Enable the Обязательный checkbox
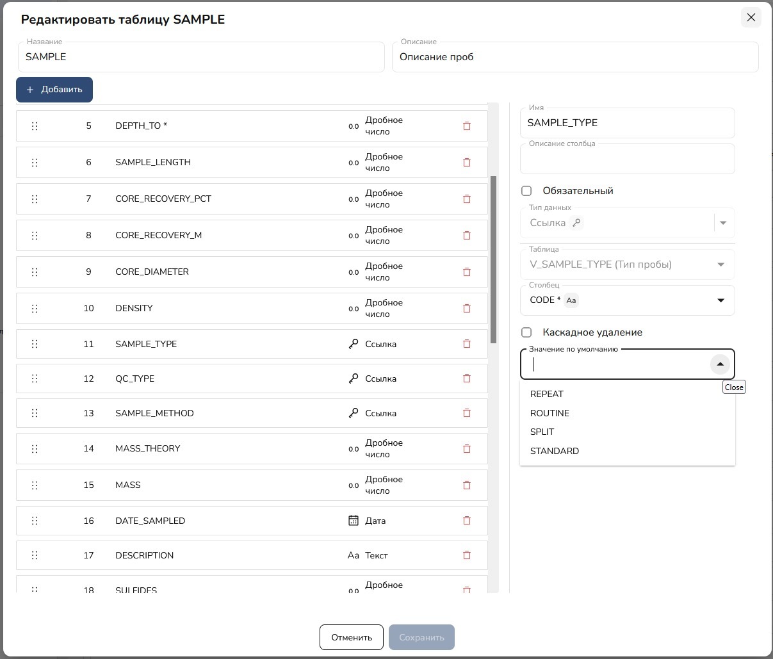Viewport: 773px width, 659px height. 526,191
